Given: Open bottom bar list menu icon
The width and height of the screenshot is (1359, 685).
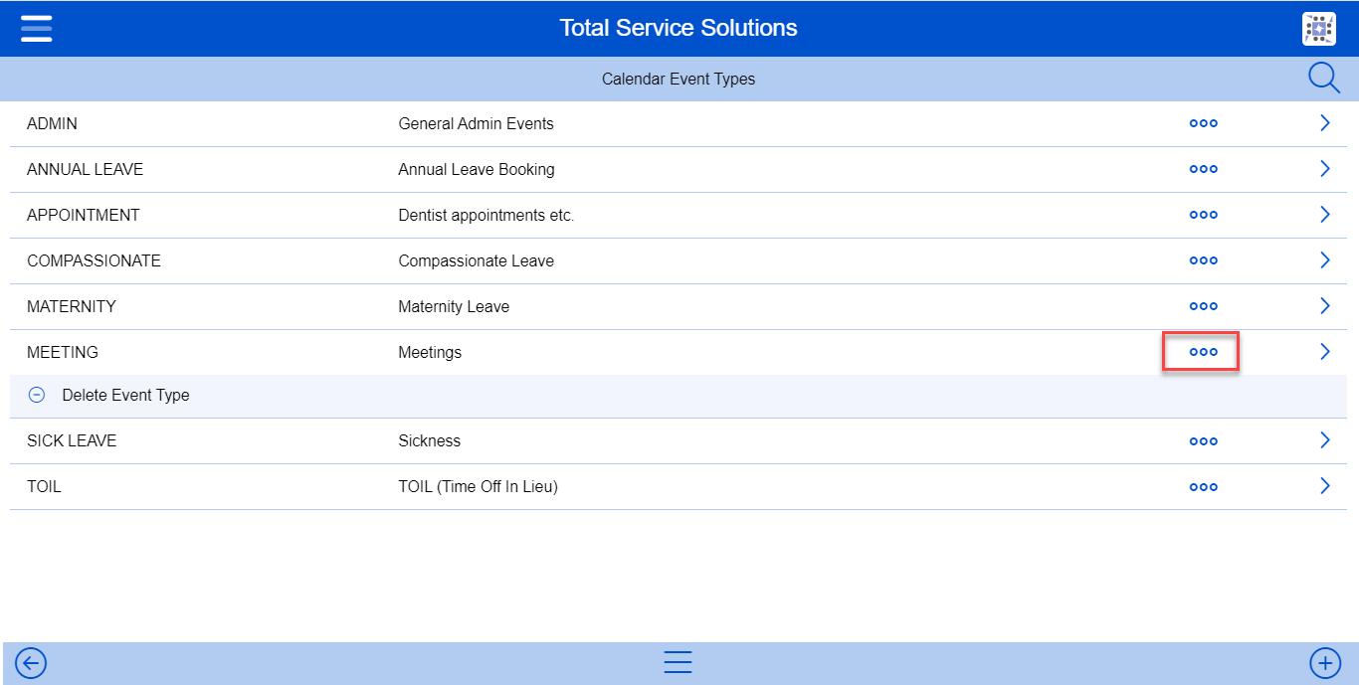Looking at the screenshot, I should coord(678,663).
